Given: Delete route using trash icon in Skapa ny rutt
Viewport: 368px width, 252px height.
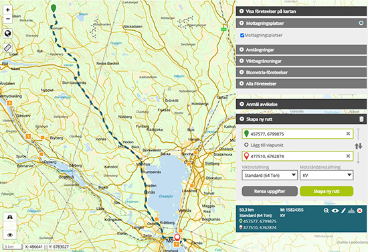Looking at the screenshot, I should tap(361, 119).
